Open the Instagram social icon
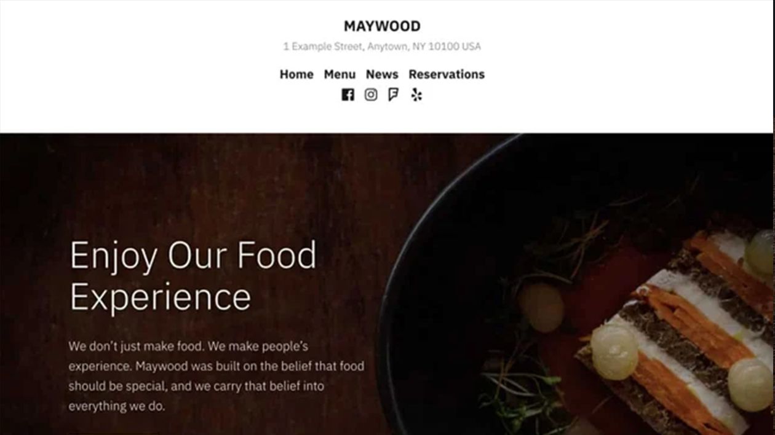 [371, 95]
